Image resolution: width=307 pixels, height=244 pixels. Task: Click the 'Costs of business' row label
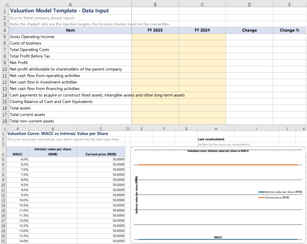tap(70, 43)
